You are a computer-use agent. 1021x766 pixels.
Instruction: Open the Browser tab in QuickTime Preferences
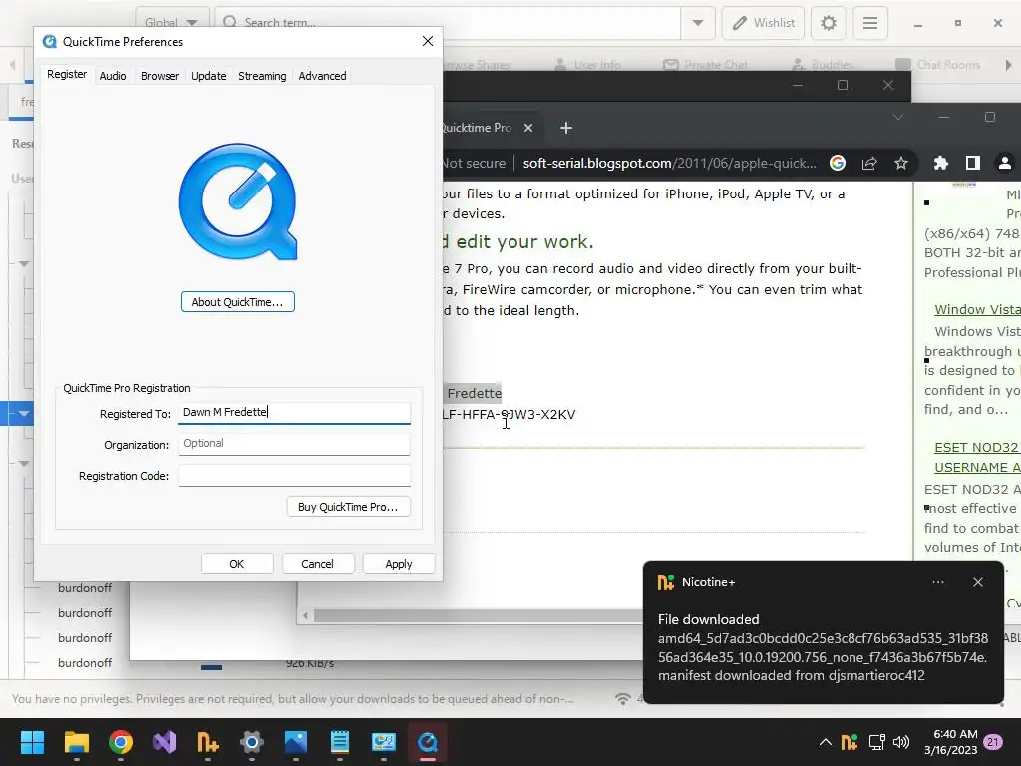[160, 76]
